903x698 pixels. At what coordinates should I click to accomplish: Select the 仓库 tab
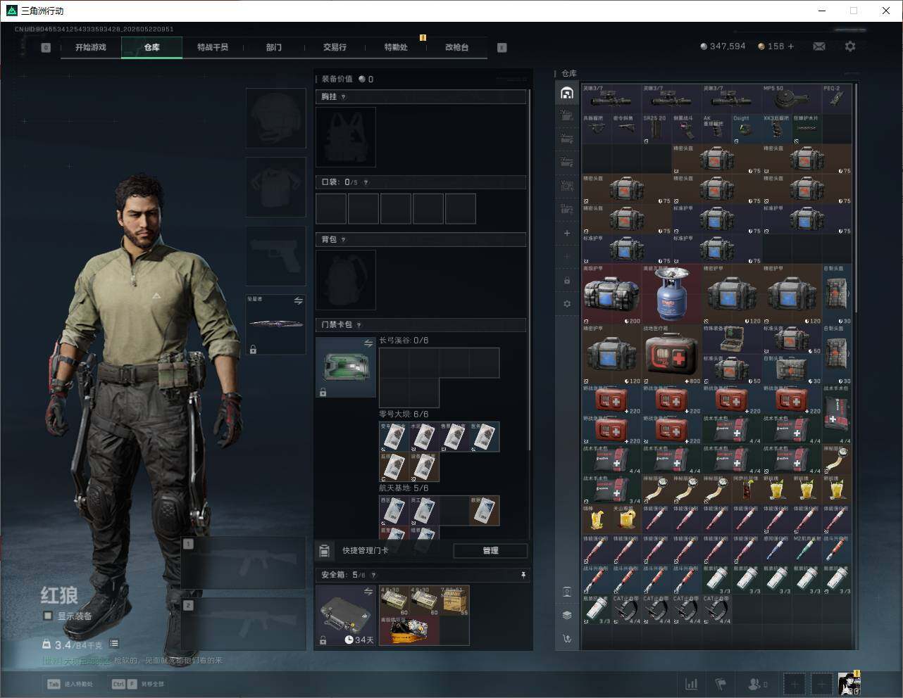coord(152,47)
